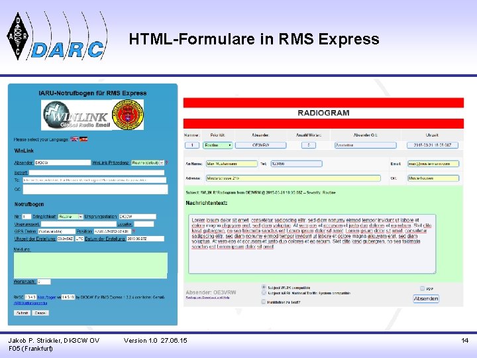This screenshot has height=358, width=477.
Task: Click the Absender Ort field
Action: [365, 145]
